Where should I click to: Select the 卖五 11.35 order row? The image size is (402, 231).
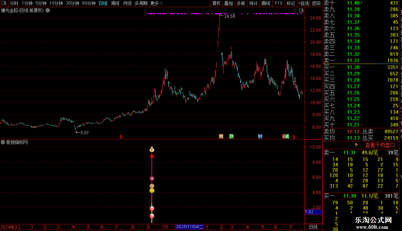point(361,35)
